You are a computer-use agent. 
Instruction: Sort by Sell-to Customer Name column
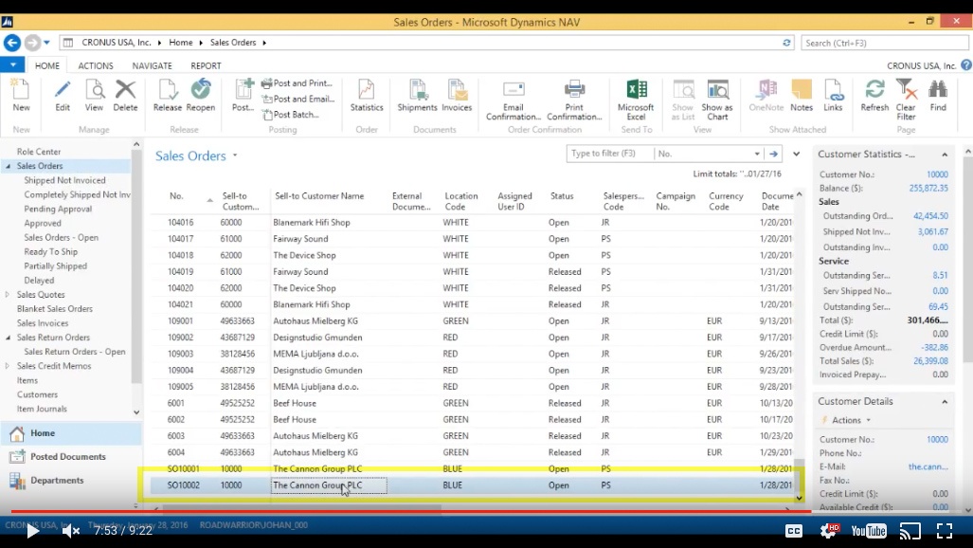point(319,195)
